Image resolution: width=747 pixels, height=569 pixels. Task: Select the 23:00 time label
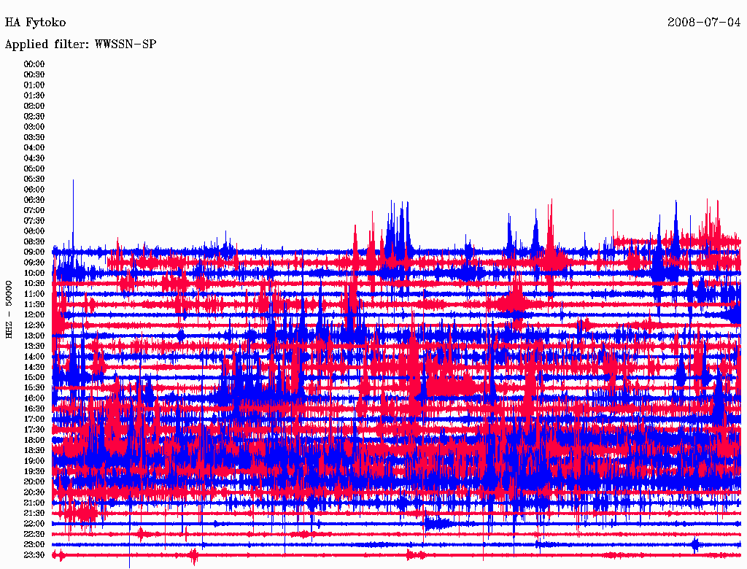coord(34,545)
